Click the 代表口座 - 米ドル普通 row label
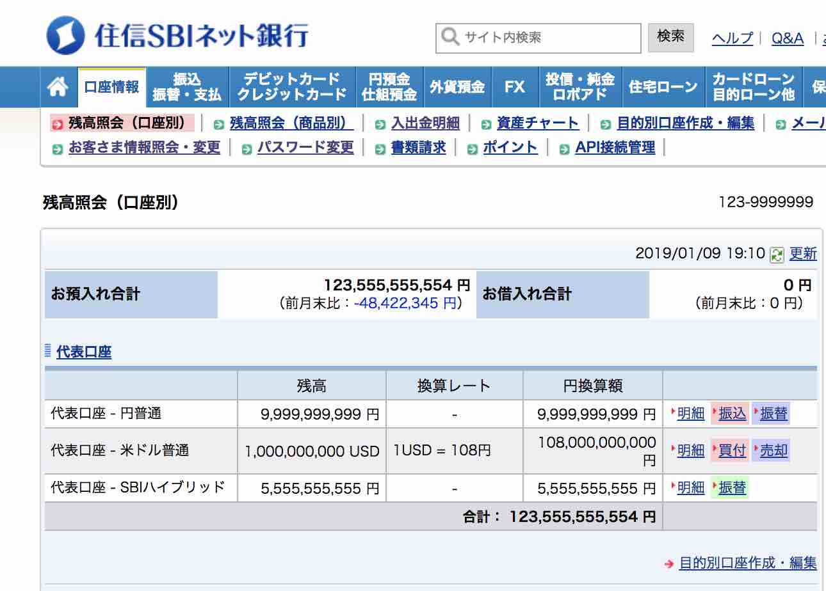Image resolution: width=826 pixels, height=591 pixels. 120,450
